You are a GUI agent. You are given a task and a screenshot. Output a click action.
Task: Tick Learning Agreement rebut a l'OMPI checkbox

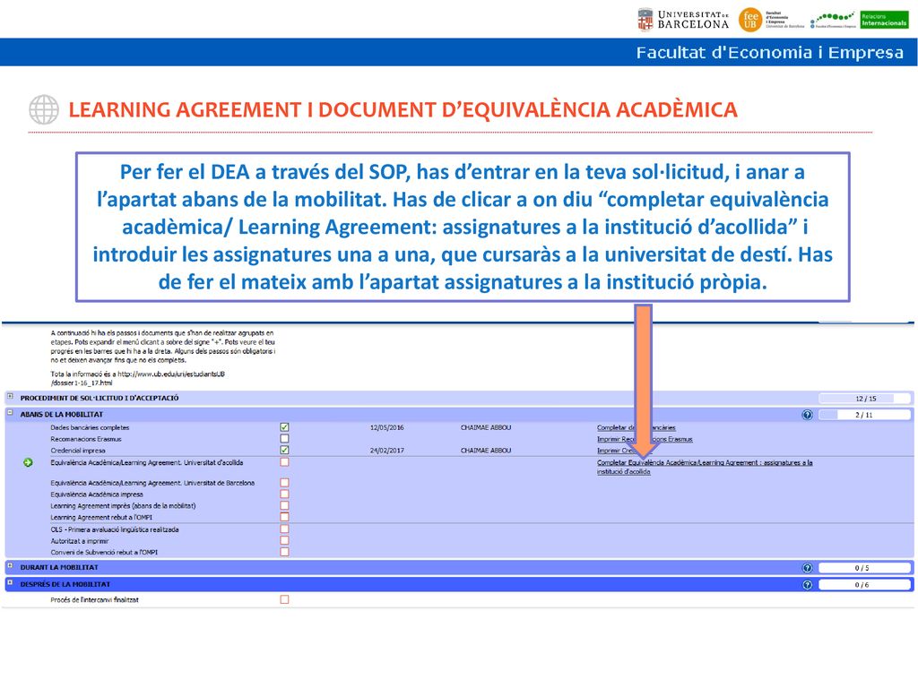pyautogui.click(x=284, y=517)
